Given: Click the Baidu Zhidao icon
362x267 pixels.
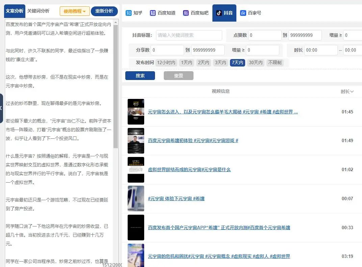Looking at the screenshot, I should [x=153, y=13].
